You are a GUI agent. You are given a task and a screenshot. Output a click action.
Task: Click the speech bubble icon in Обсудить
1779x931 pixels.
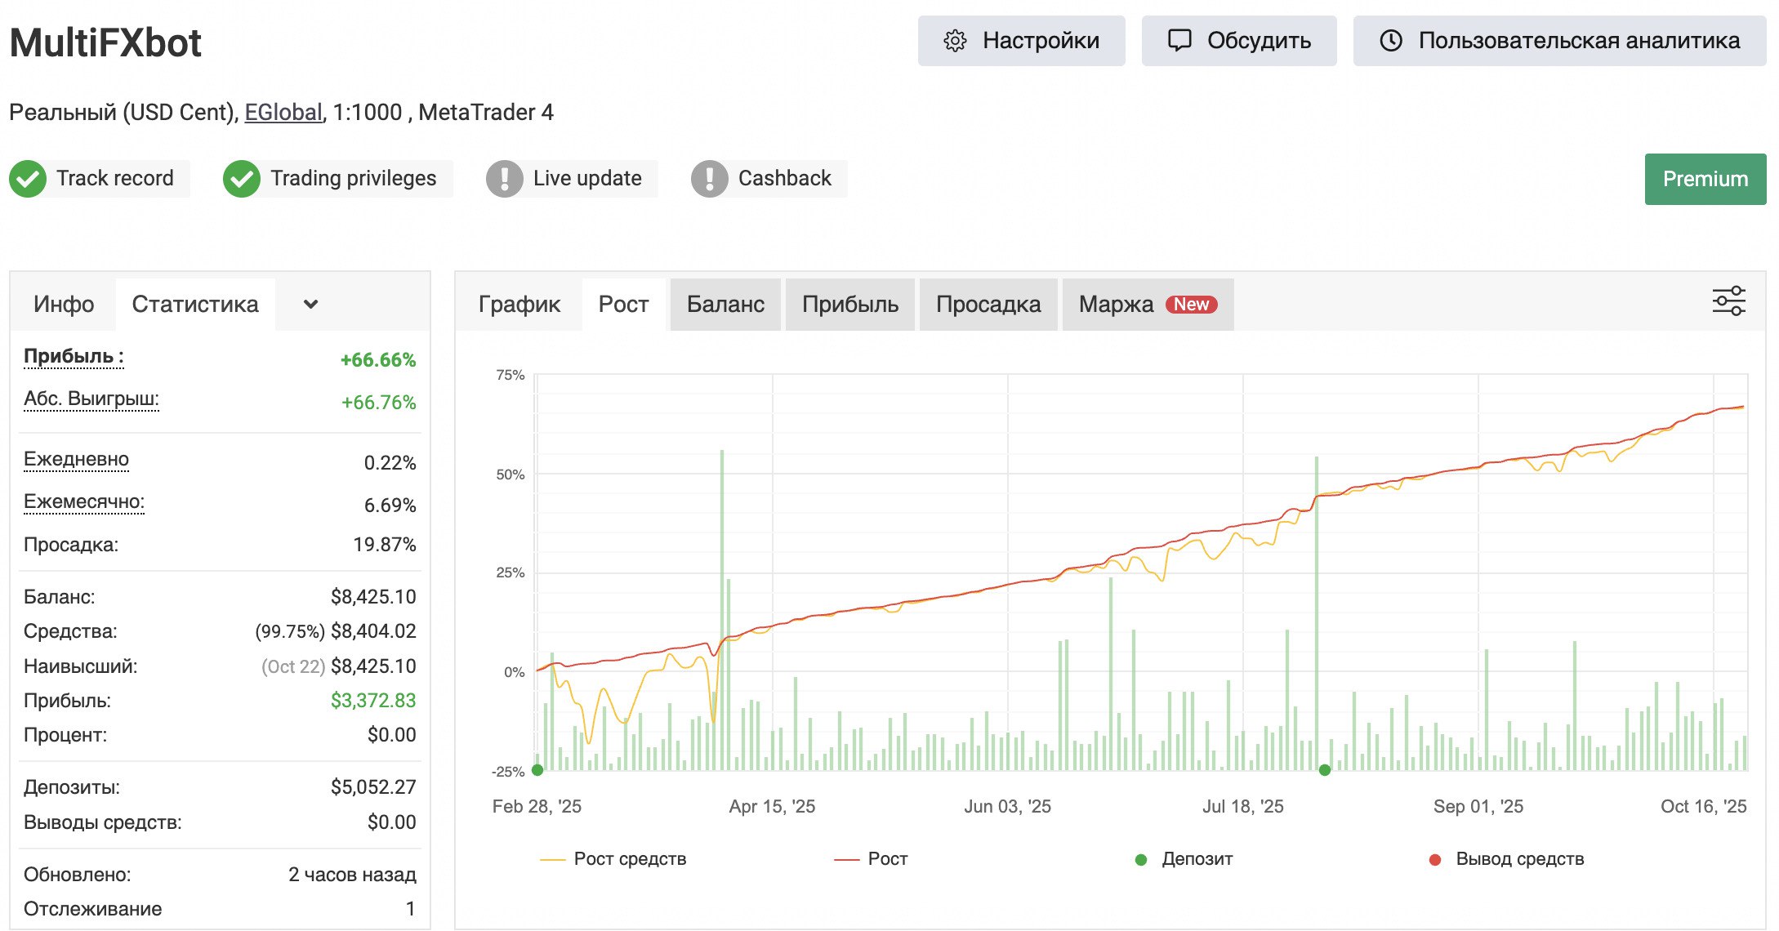(x=1179, y=41)
